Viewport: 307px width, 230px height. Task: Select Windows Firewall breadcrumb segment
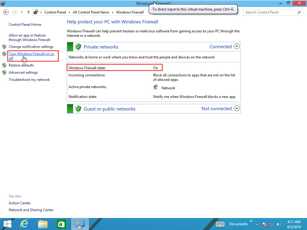[130, 12]
